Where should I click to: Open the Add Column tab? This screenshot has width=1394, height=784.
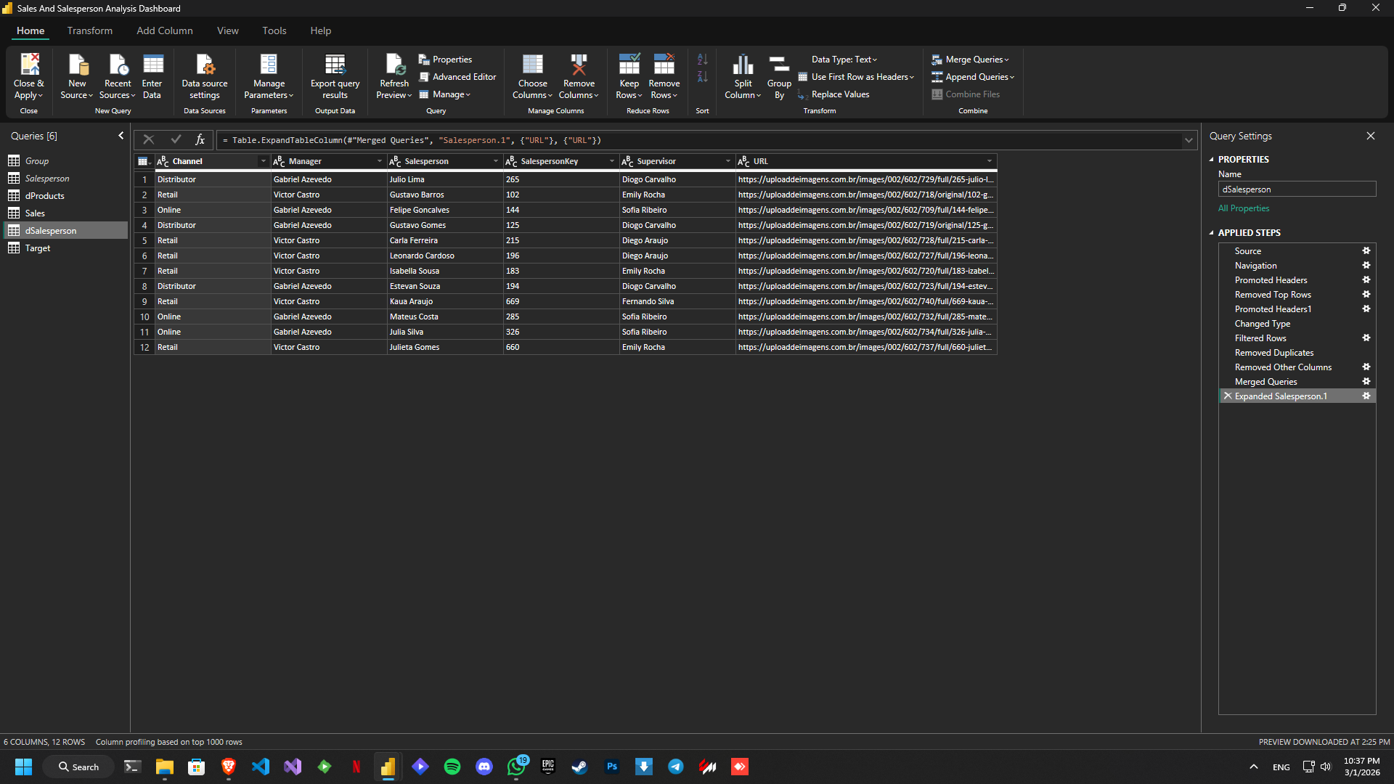coord(165,30)
